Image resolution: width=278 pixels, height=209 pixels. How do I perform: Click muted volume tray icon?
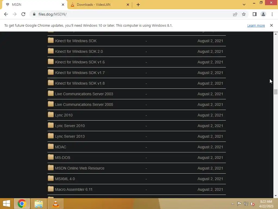252,204
